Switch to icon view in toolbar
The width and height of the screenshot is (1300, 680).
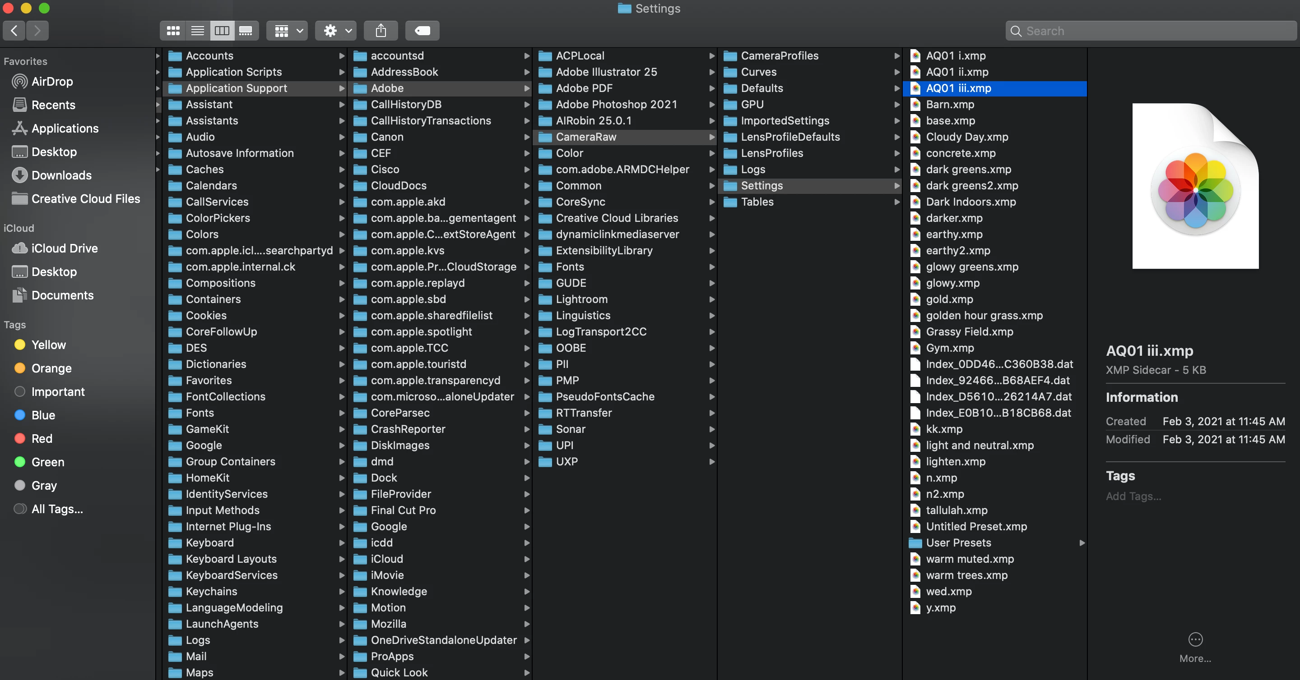(x=173, y=31)
